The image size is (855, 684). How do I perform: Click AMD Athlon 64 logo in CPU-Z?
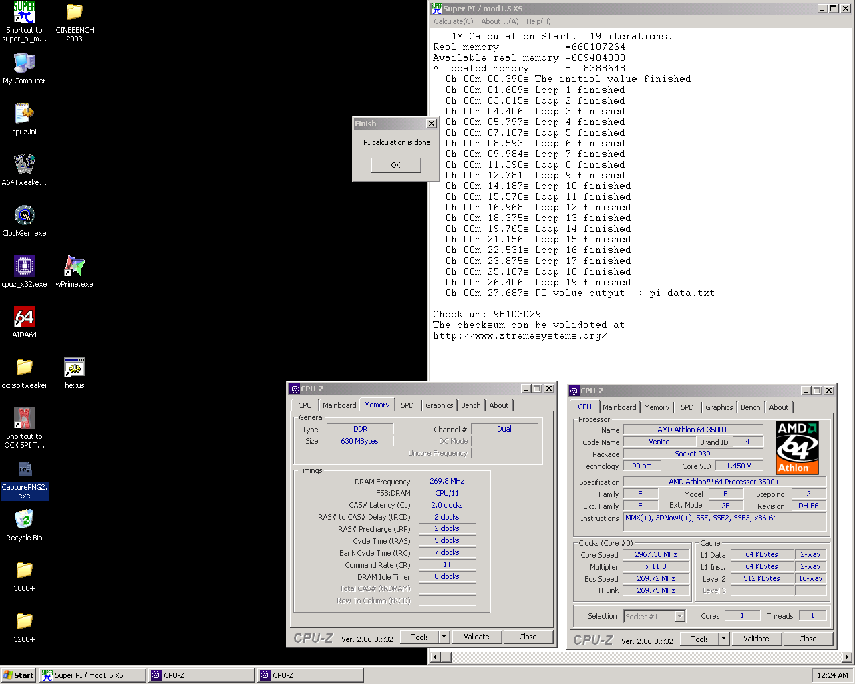tap(798, 448)
